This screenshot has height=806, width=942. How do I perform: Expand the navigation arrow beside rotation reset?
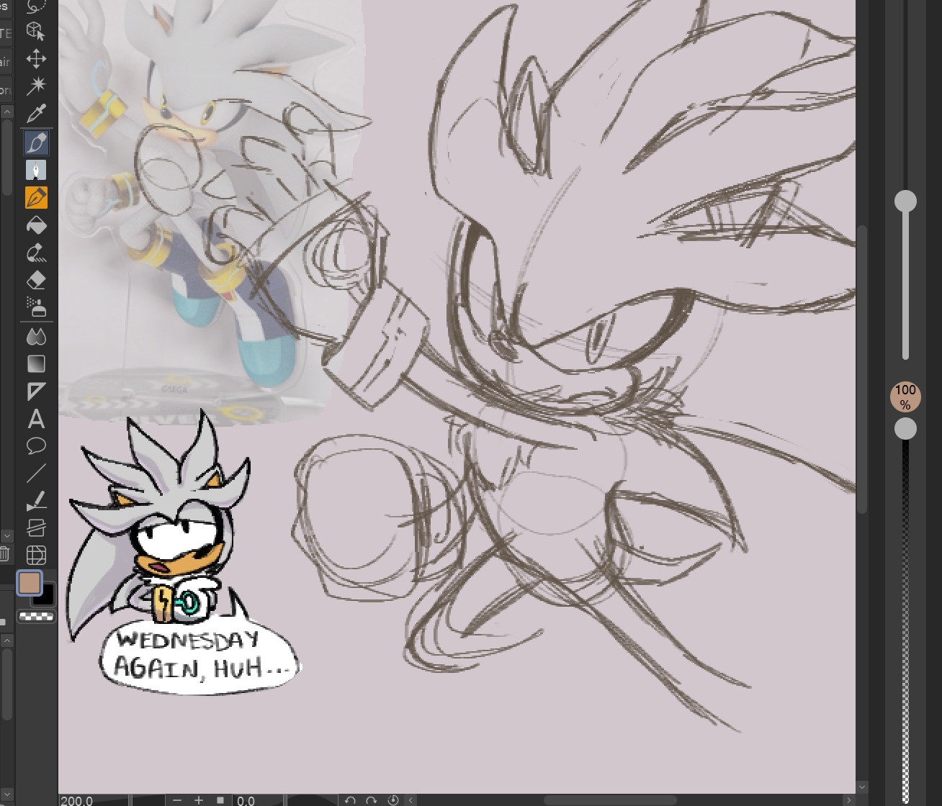click(x=411, y=800)
